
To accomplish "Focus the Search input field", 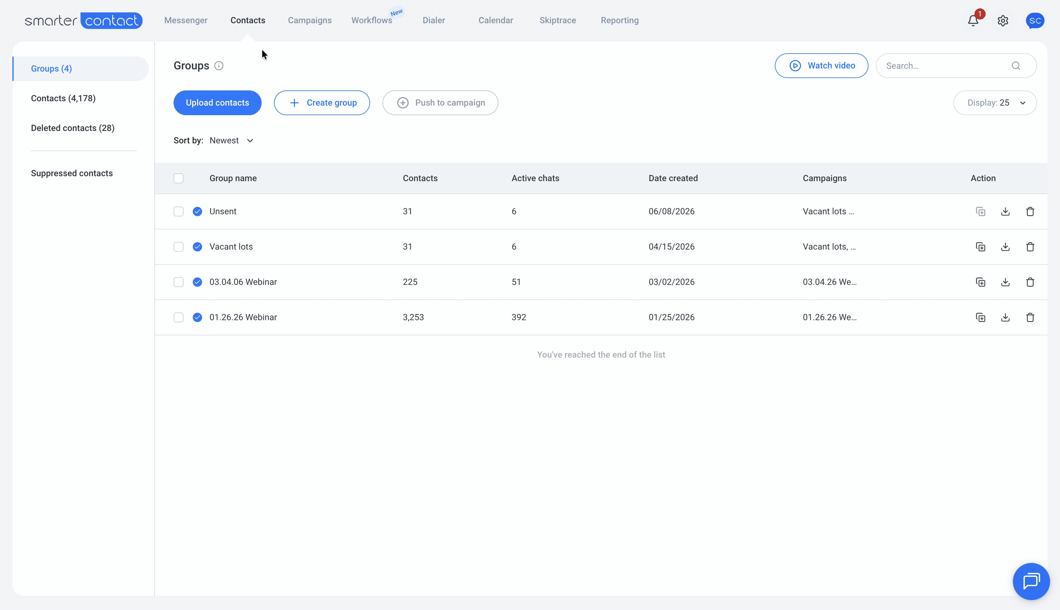I will point(956,66).
